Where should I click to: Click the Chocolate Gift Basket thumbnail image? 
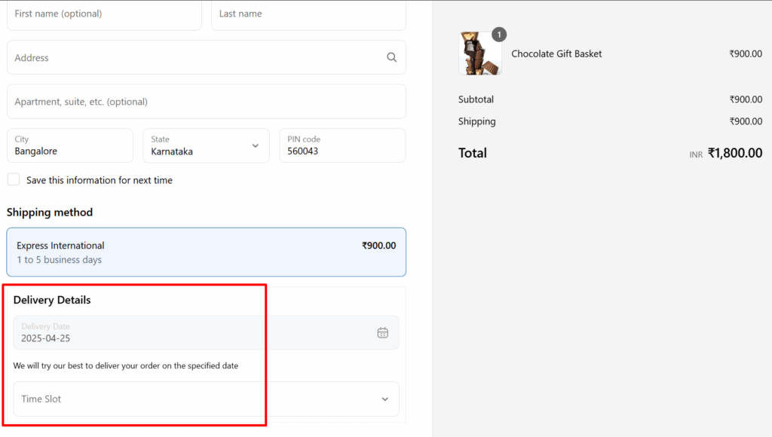click(x=479, y=54)
